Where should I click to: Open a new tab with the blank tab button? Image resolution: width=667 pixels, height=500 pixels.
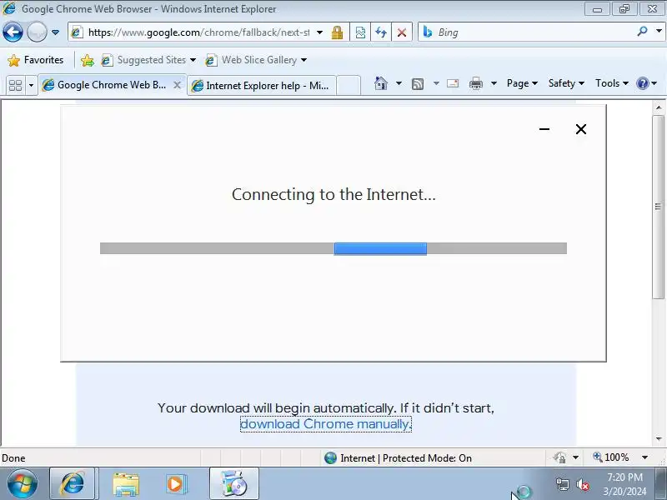click(349, 86)
